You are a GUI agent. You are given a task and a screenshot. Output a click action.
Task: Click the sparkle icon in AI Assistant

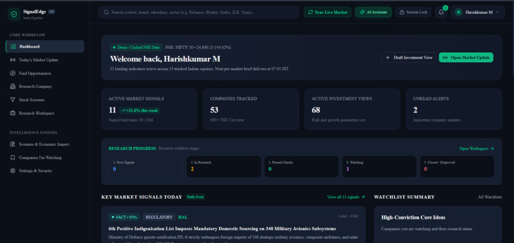[362, 12]
